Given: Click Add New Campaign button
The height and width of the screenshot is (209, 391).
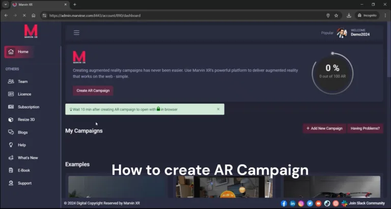Looking at the screenshot, I should [324, 129].
